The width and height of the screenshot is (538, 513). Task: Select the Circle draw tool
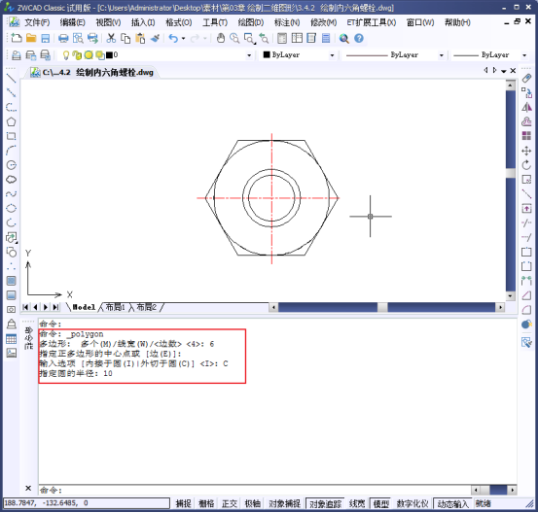pyautogui.click(x=11, y=165)
